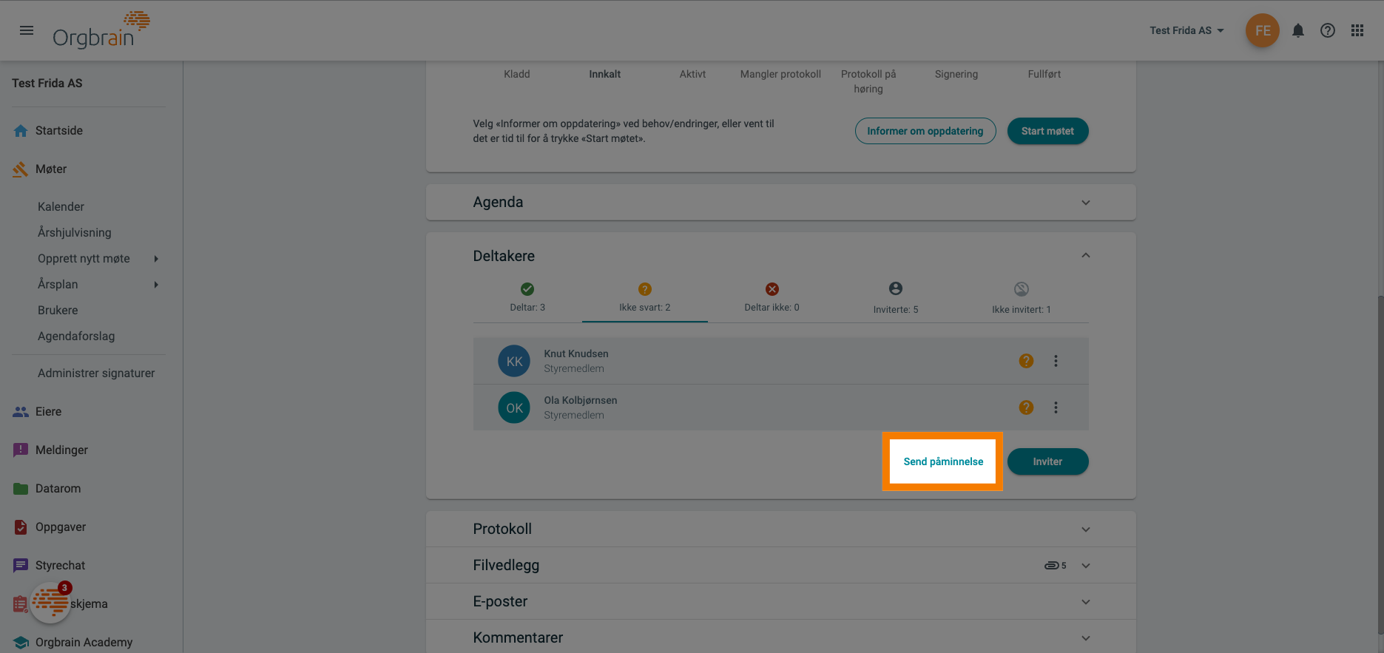Open the hamburger navigation menu
The height and width of the screenshot is (653, 1384).
point(27,30)
